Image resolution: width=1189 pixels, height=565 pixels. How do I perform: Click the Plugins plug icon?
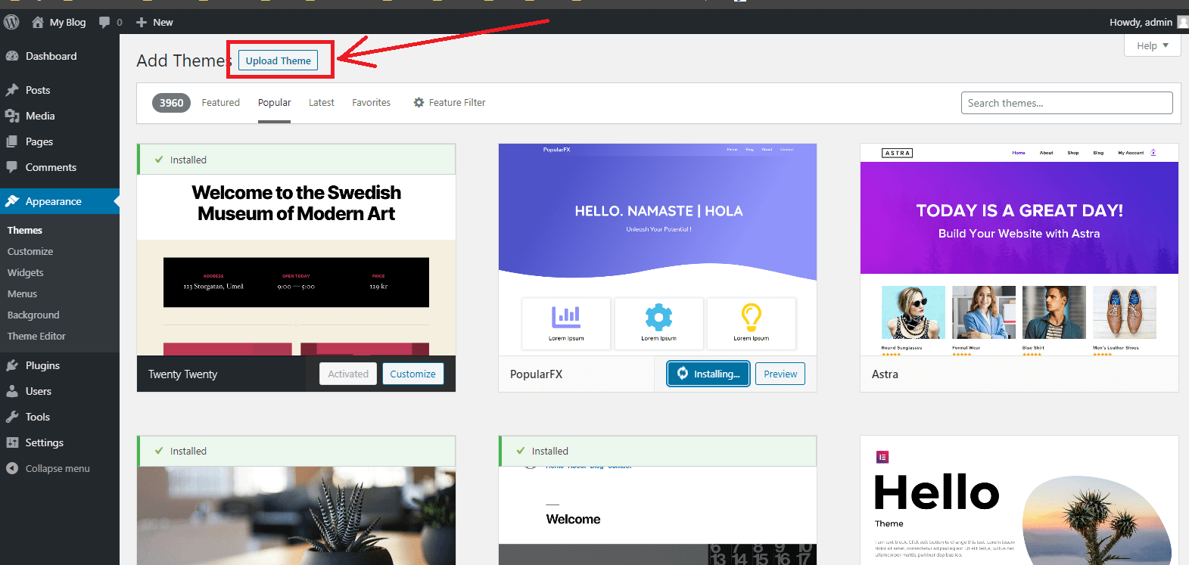pos(12,365)
